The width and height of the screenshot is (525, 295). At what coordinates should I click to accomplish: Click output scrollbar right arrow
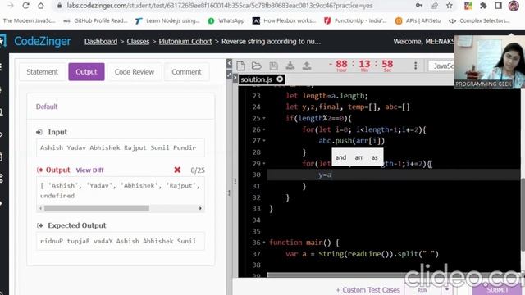coord(200,208)
